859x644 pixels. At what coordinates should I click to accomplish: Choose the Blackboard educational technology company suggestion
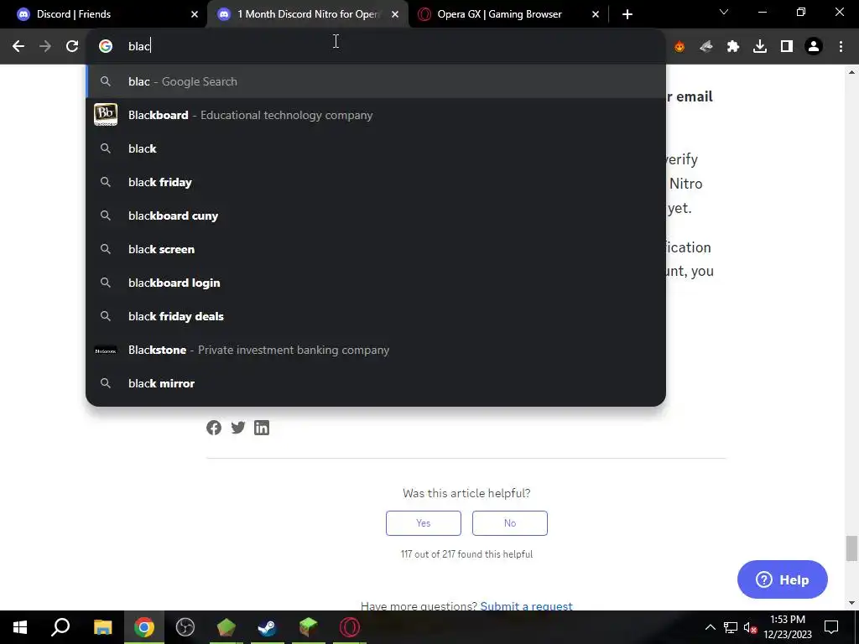pos(376,115)
